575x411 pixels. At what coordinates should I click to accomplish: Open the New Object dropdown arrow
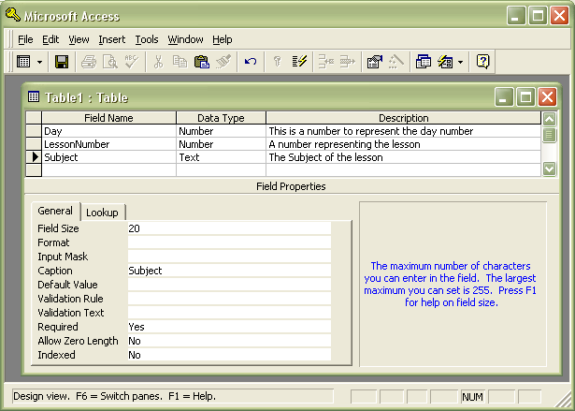pyautogui.click(x=461, y=62)
